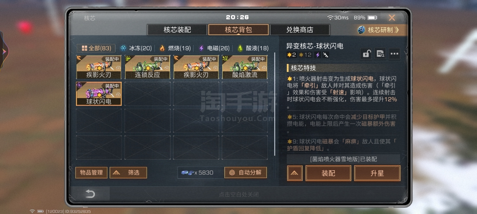
Task: Filter cores by 冰冻 frost type
Action: pyautogui.click(x=136, y=48)
